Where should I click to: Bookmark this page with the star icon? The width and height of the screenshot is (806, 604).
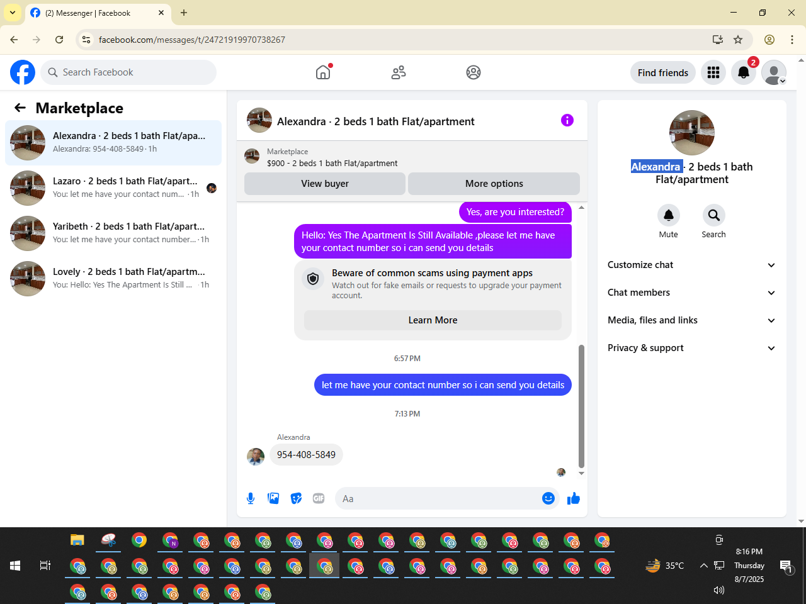738,40
